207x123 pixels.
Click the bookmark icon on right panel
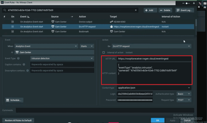(199, 7)
